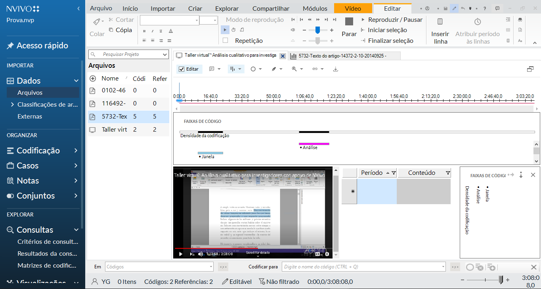Uncheck the Editar checkbox
541x289 pixels.
coord(182,69)
